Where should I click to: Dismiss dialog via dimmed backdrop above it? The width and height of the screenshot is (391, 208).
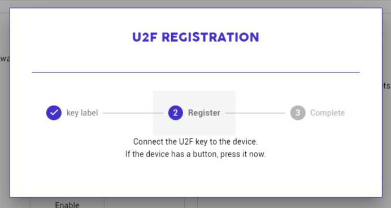pyautogui.click(x=195, y=3)
